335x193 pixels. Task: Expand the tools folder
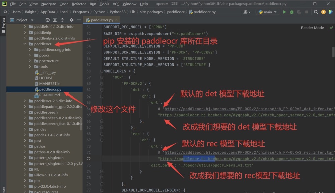tap(30, 67)
